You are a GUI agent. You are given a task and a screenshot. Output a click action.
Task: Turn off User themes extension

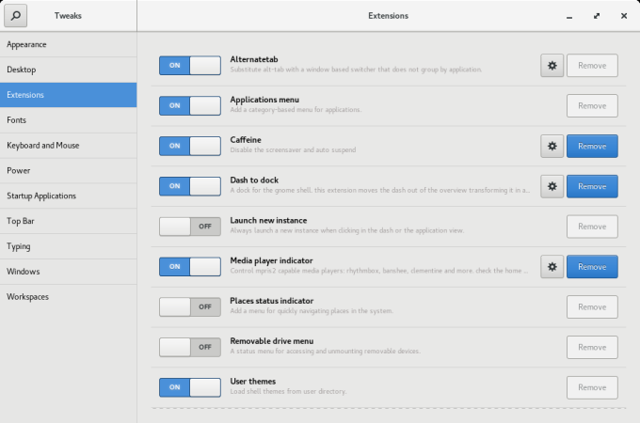189,387
